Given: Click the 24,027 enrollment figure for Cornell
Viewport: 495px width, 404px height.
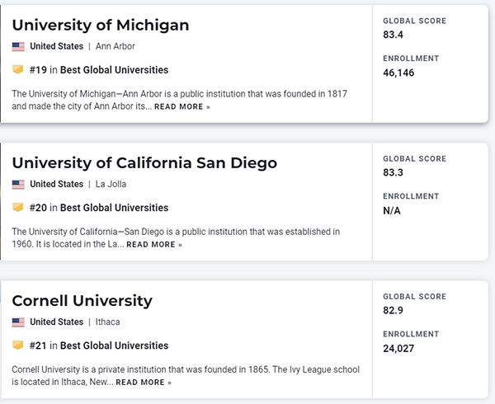Looking at the screenshot, I should [399, 348].
